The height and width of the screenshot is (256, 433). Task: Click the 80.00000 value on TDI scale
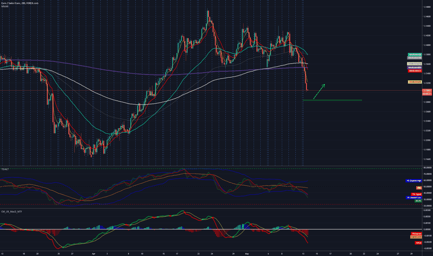click(x=427, y=168)
